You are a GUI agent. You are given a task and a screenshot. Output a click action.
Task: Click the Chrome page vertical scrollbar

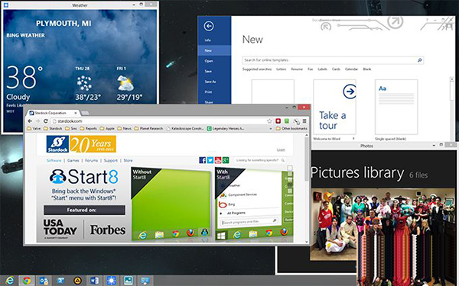tap(307, 188)
